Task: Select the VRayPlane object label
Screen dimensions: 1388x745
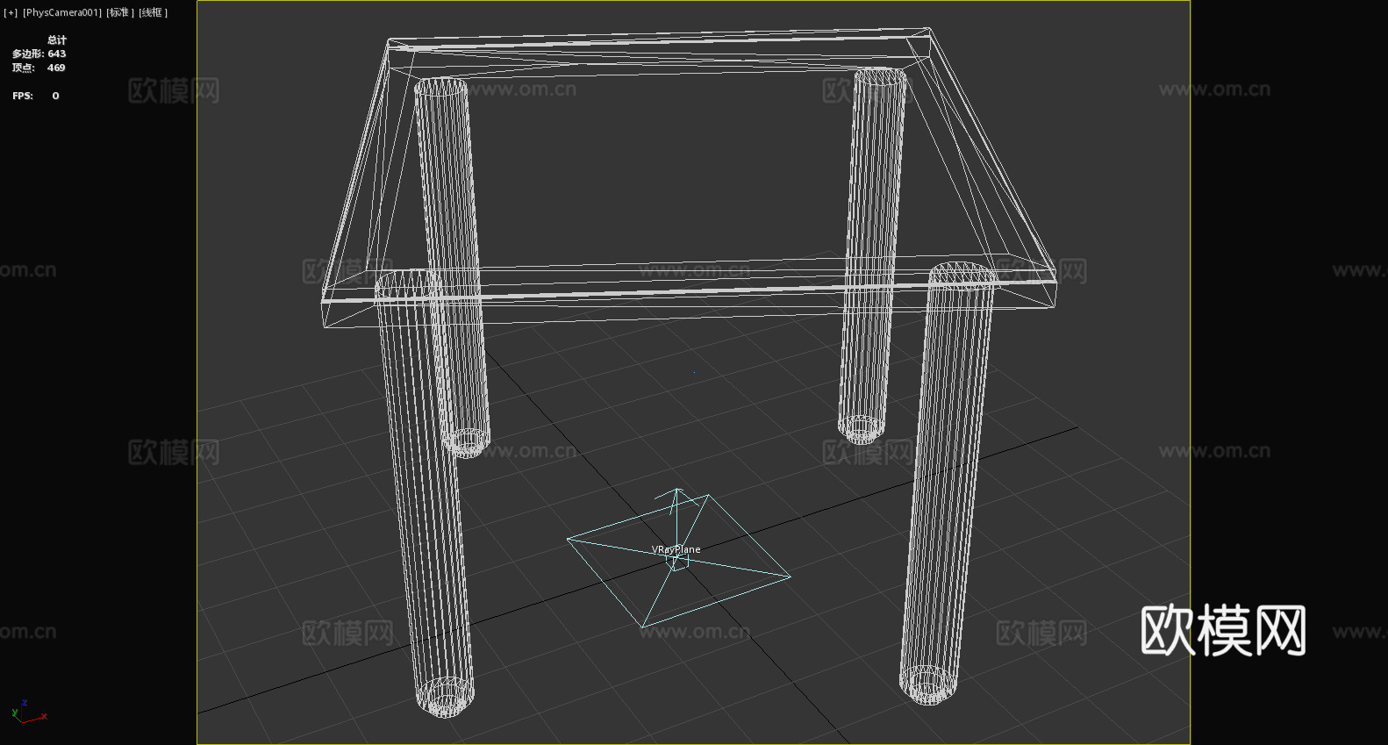Action: coord(676,549)
